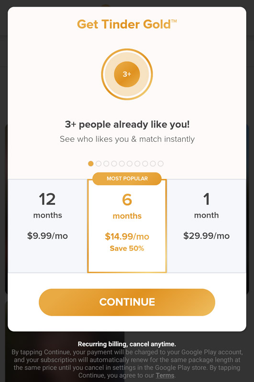Select the 12 months plan
254x382 pixels.
47,226
